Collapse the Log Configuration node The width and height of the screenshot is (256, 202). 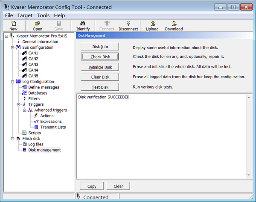pos(12,82)
